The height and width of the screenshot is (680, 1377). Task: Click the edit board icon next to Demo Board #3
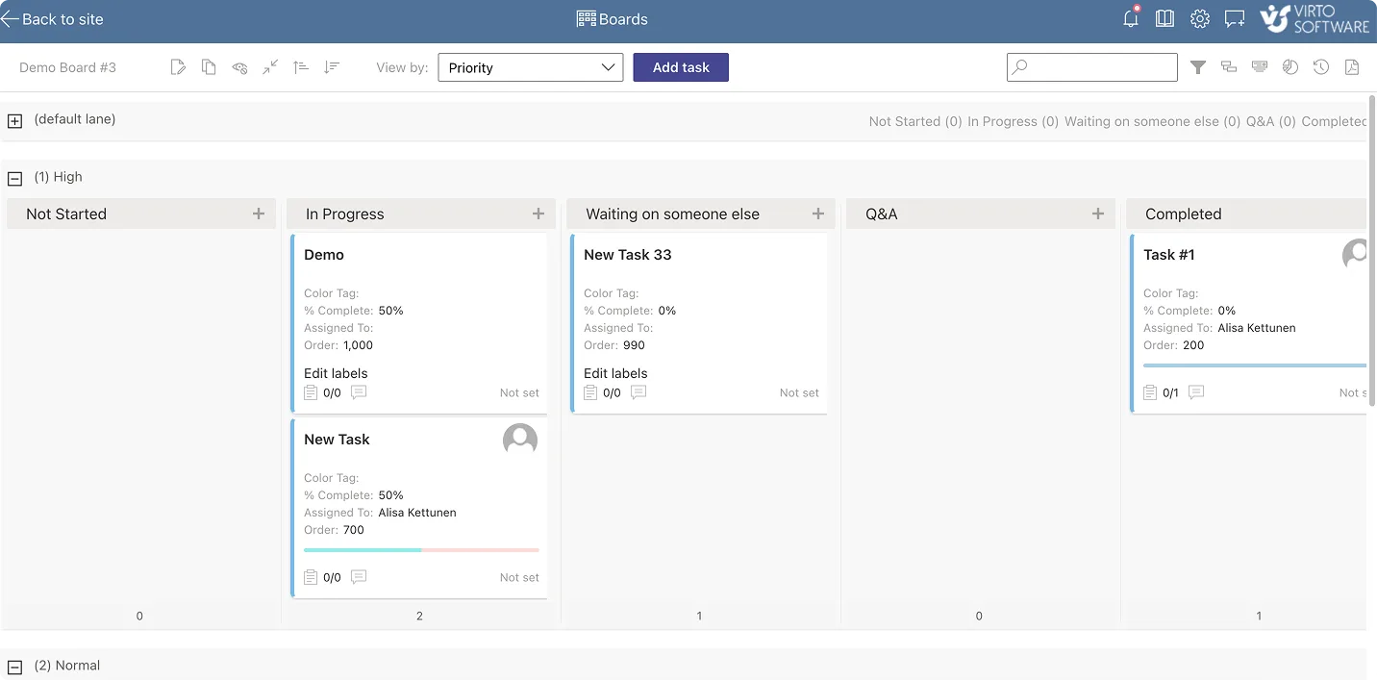[x=178, y=67]
